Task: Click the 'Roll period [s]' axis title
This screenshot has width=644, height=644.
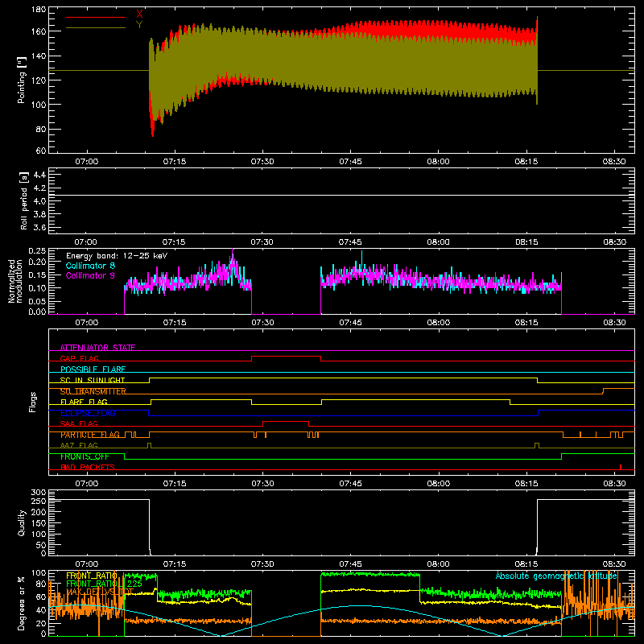Action: click(x=23, y=200)
